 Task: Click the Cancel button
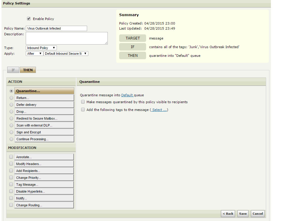(x=257, y=214)
